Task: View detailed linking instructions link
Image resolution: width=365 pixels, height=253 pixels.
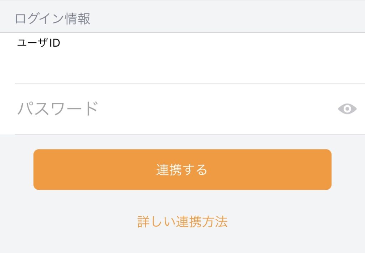Action: point(182,221)
